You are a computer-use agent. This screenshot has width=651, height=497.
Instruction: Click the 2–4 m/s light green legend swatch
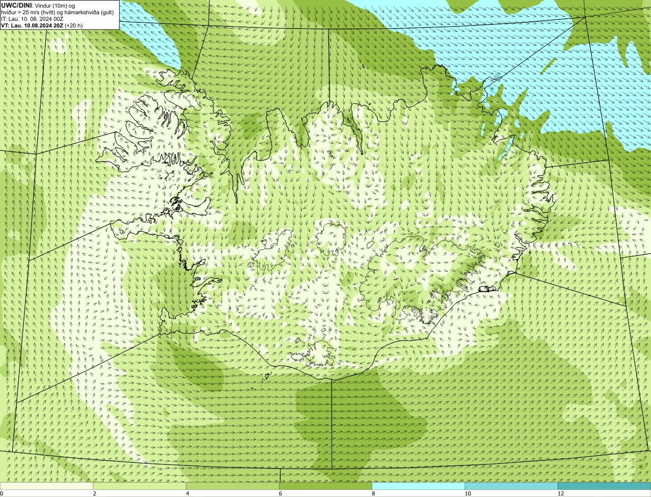tap(140, 486)
